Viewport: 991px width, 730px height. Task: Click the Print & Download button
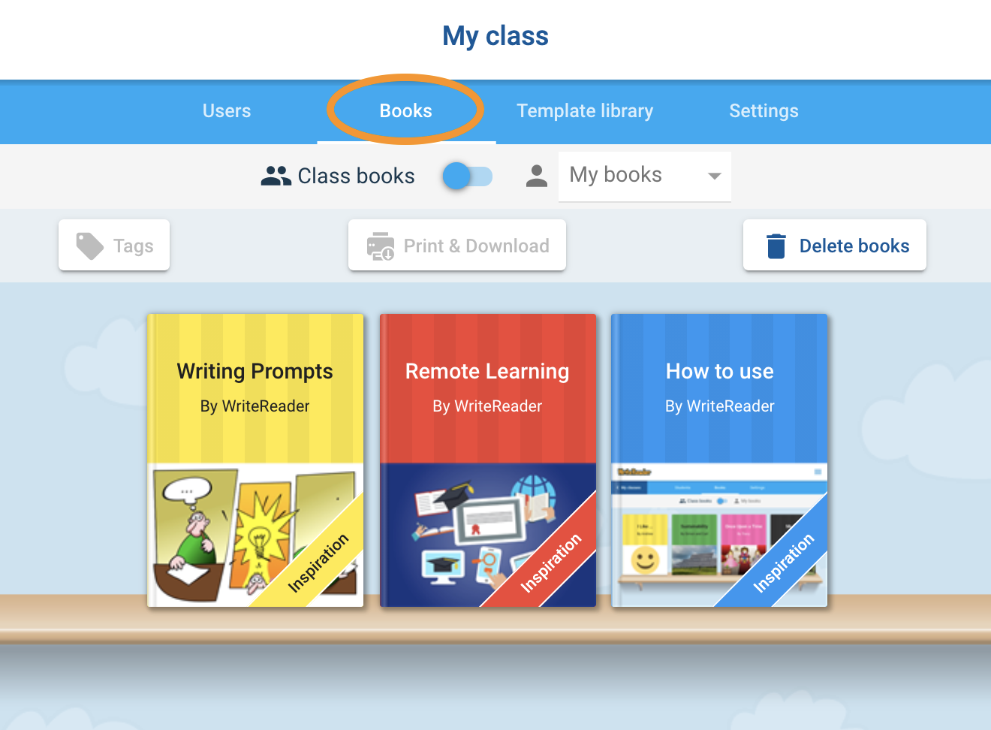point(457,245)
